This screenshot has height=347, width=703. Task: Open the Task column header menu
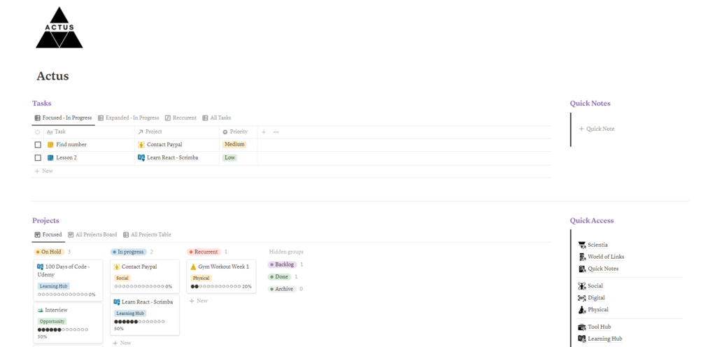90,132
